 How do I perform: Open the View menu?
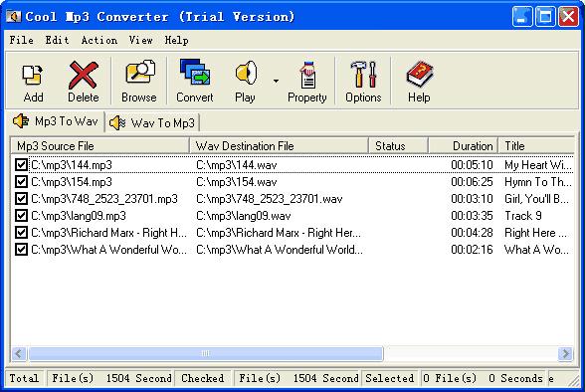(x=140, y=40)
